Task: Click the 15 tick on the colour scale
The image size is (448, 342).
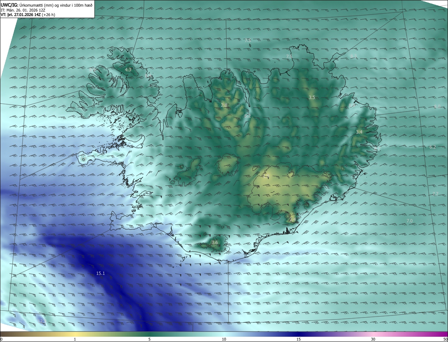Action: (x=299, y=339)
